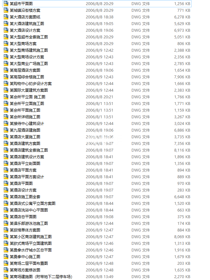Select the file named 某城镇沿街楼方案
The height and width of the screenshot is (280, 210).
coord(25,10)
